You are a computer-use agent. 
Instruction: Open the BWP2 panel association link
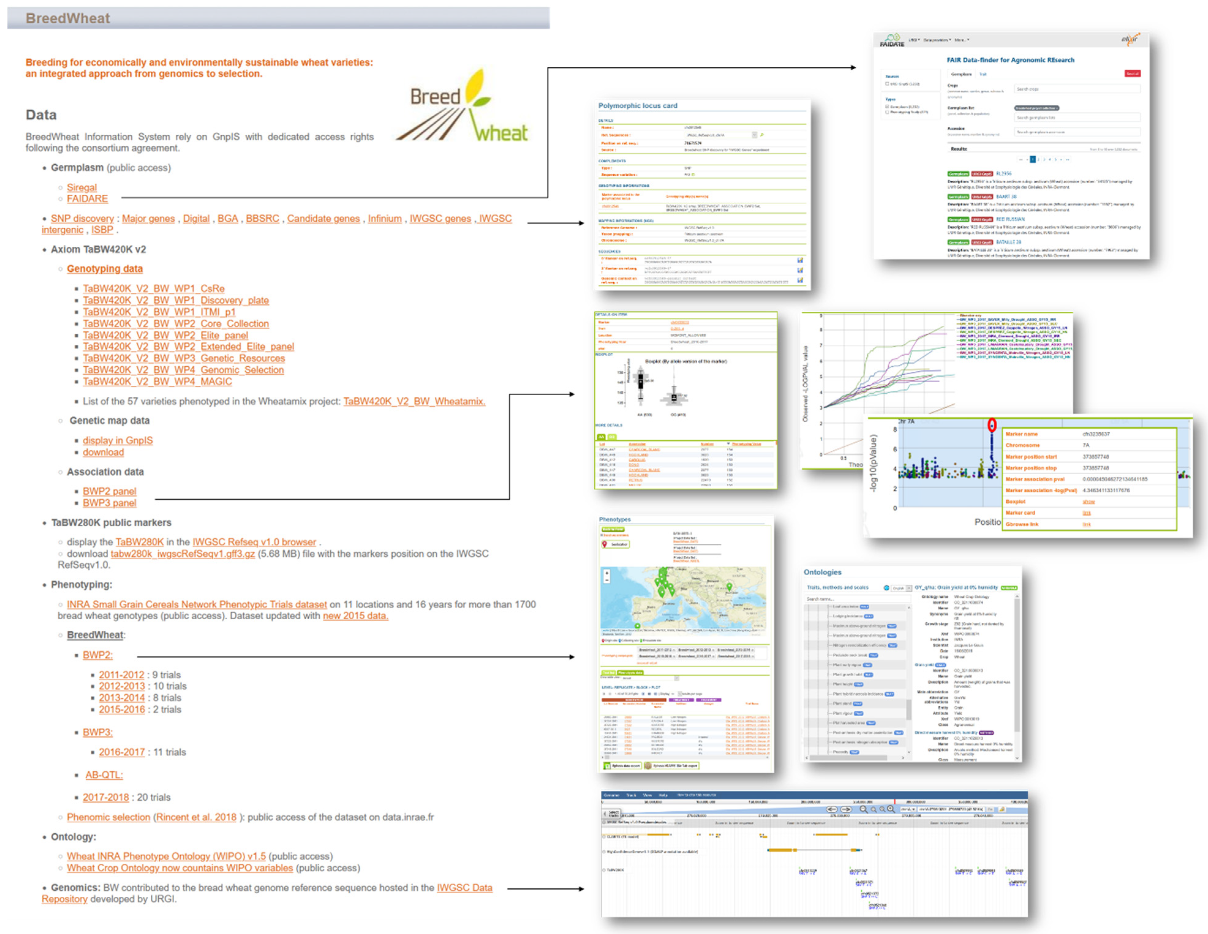[x=110, y=491]
